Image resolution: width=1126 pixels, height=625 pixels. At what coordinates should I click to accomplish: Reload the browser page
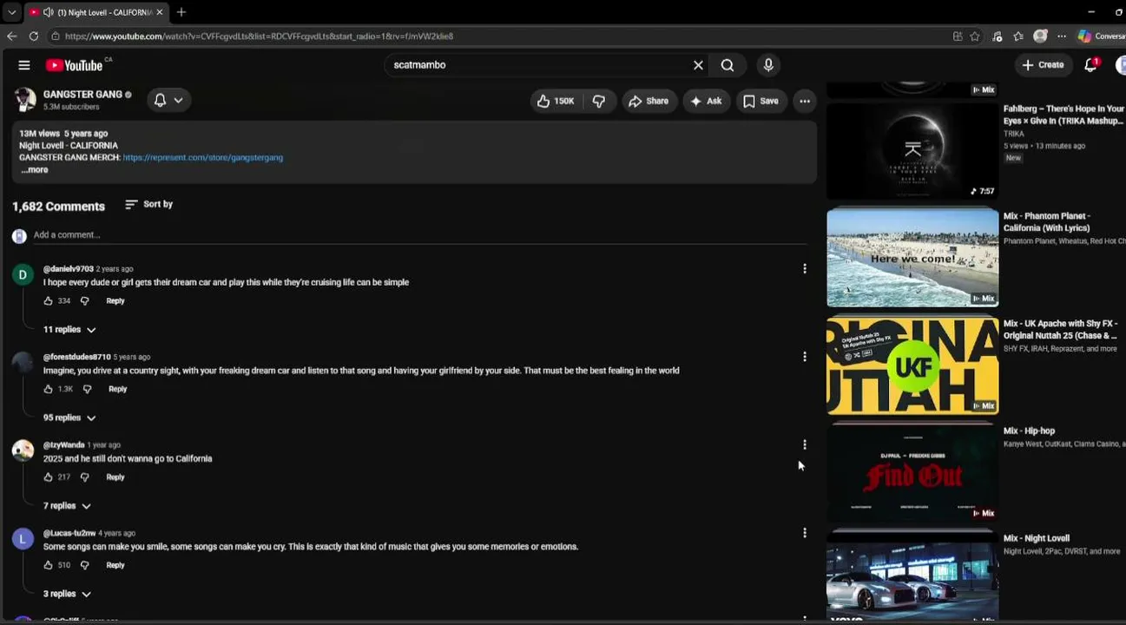(34, 36)
